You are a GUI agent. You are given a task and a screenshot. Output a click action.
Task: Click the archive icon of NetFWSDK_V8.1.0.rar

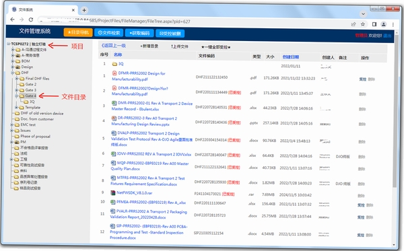pyautogui.click(x=112, y=192)
